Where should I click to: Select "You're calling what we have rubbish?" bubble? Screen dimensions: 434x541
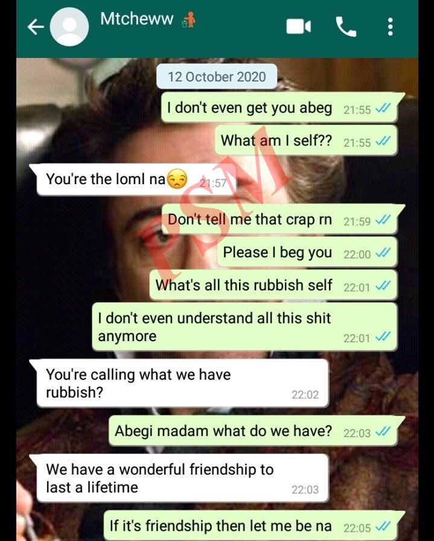[179, 383]
